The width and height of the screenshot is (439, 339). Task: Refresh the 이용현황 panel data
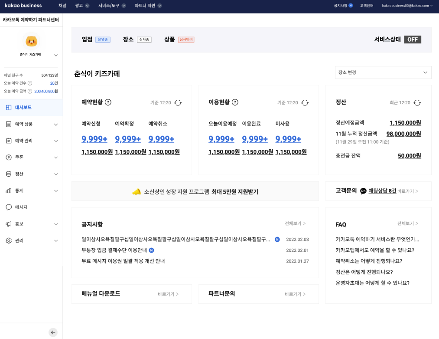(x=305, y=102)
